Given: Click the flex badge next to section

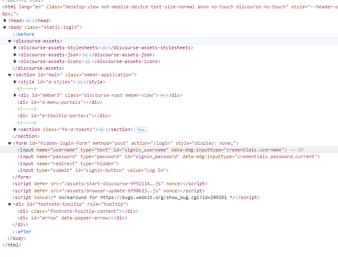Looking at the screenshot, I should coord(141,130).
